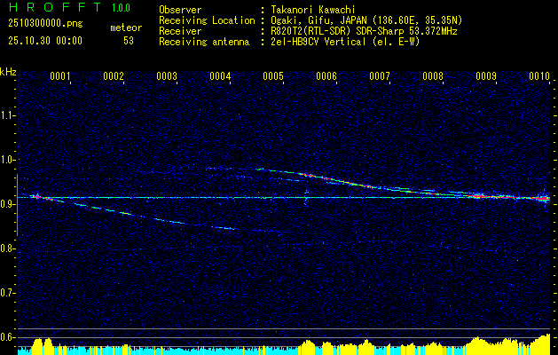
Task: Click time marker 0004
Action: tap(220, 76)
